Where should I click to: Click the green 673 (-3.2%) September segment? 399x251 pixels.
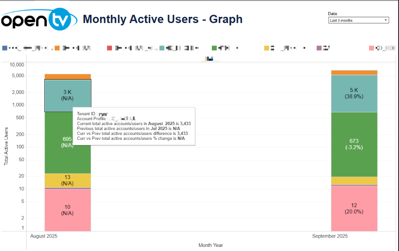pyautogui.click(x=354, y=144)
